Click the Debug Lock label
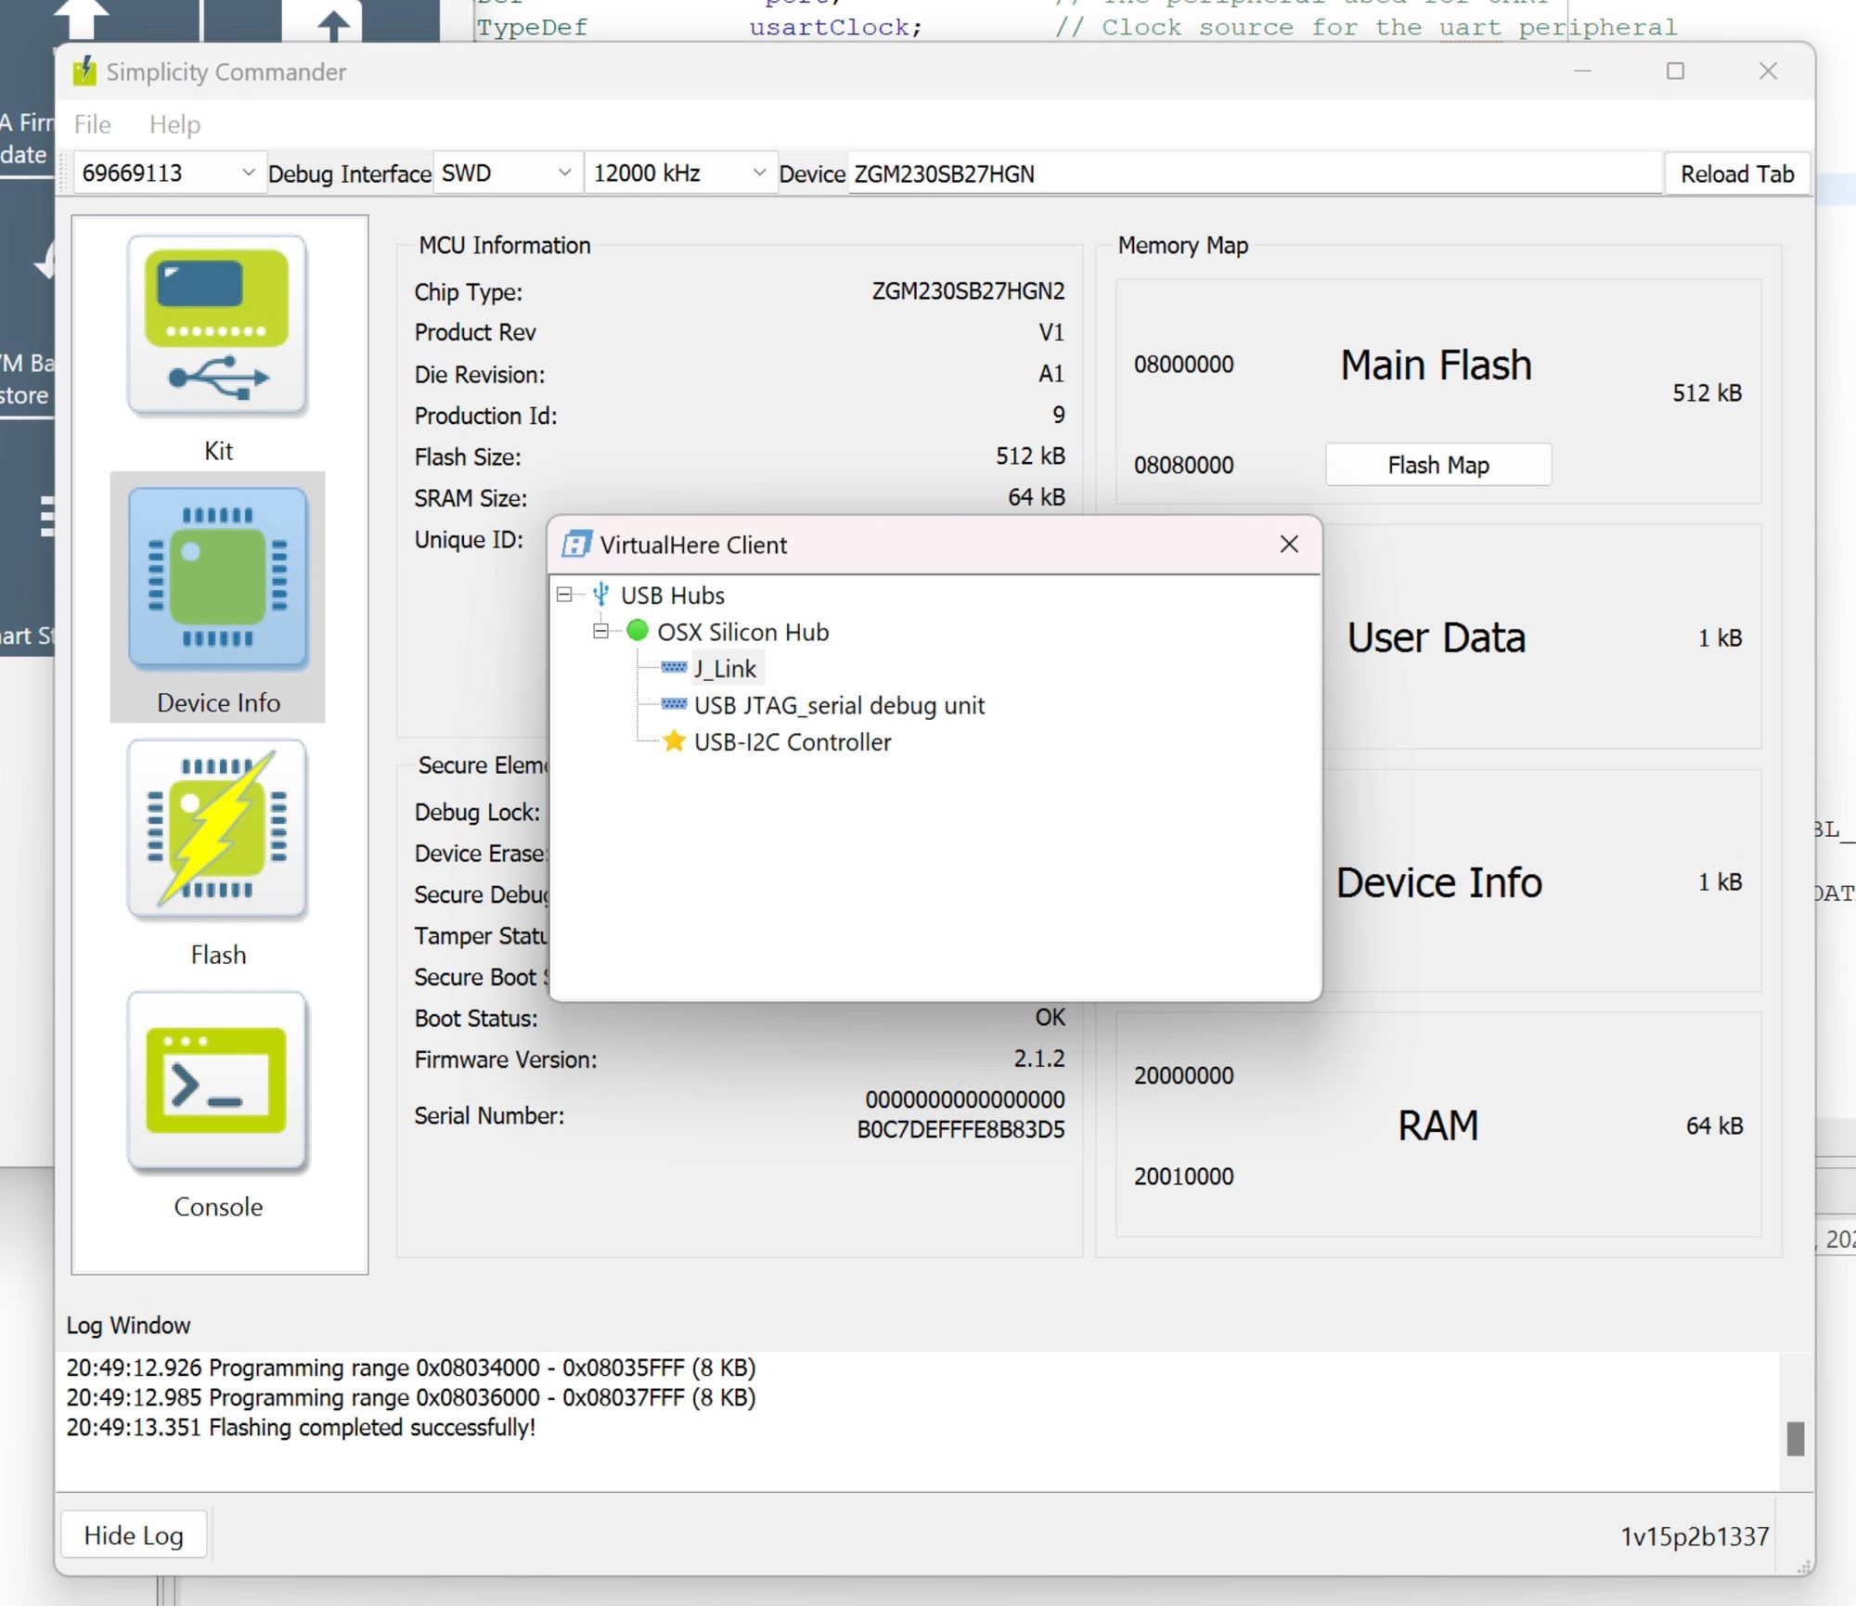This screenshot has height=1606, width=1856. [x=477, y=812]
